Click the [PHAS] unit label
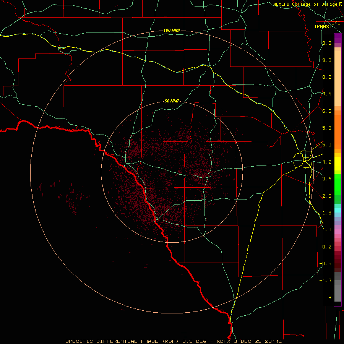This screenshot has width=344, height=344. (323, 27)
